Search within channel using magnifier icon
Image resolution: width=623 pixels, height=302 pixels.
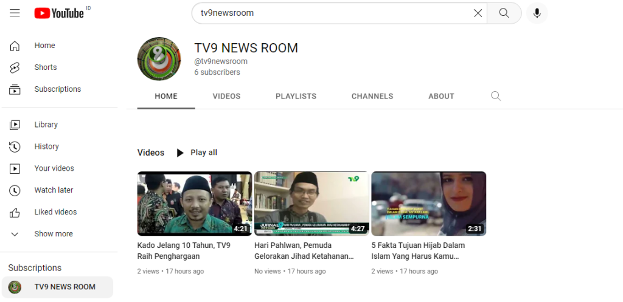coord(495,96)
